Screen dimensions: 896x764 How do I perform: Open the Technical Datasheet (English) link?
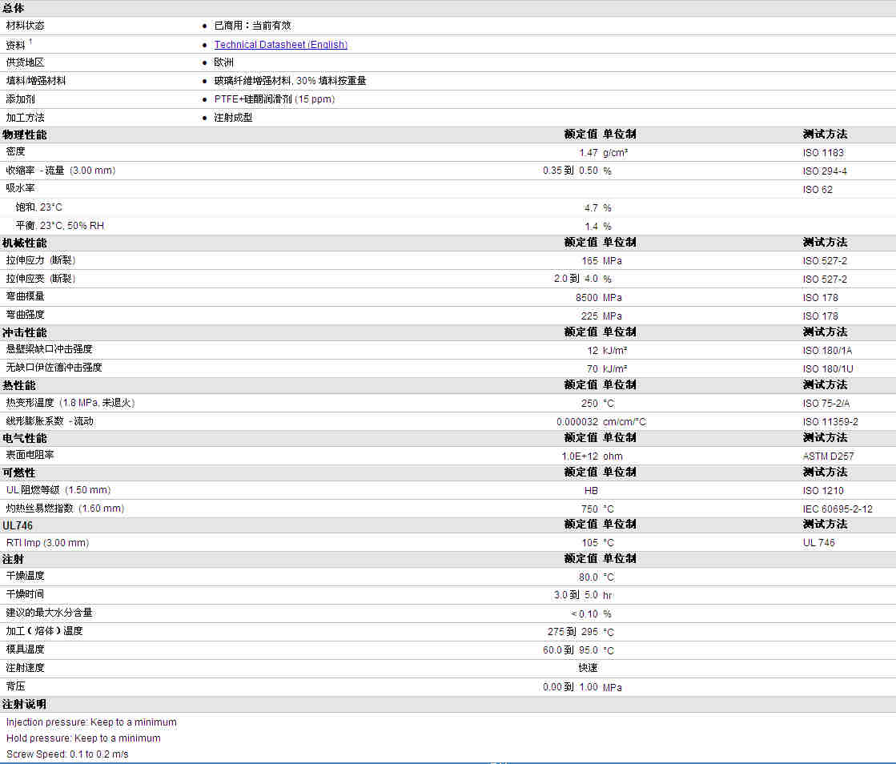(280, 45)
